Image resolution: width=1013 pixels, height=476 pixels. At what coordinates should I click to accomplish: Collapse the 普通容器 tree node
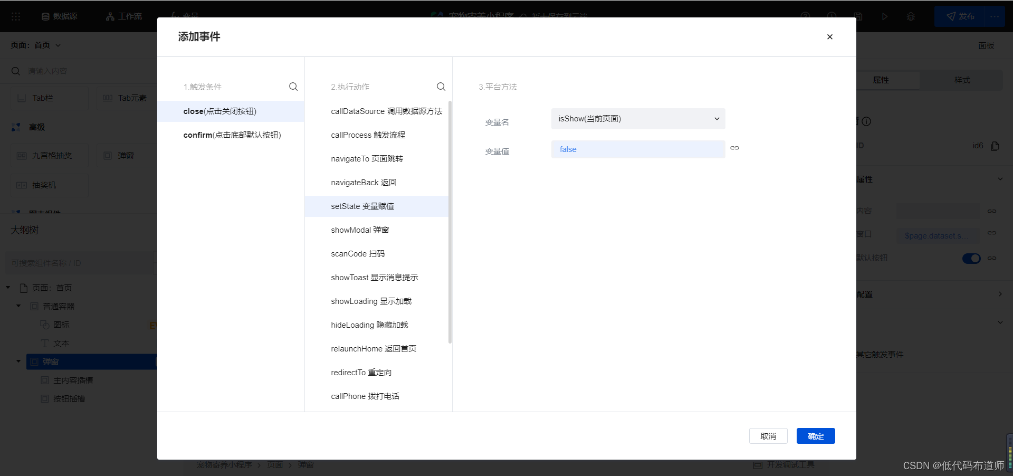[x=18, y=306]
